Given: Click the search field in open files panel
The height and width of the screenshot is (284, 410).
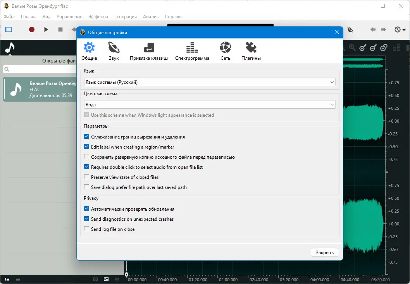Looking at the screenshot, I should (x=40, y=69).
